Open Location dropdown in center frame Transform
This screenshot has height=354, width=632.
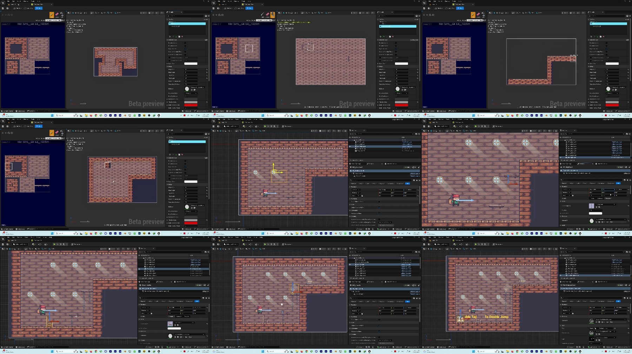click(x=355, y=190)
